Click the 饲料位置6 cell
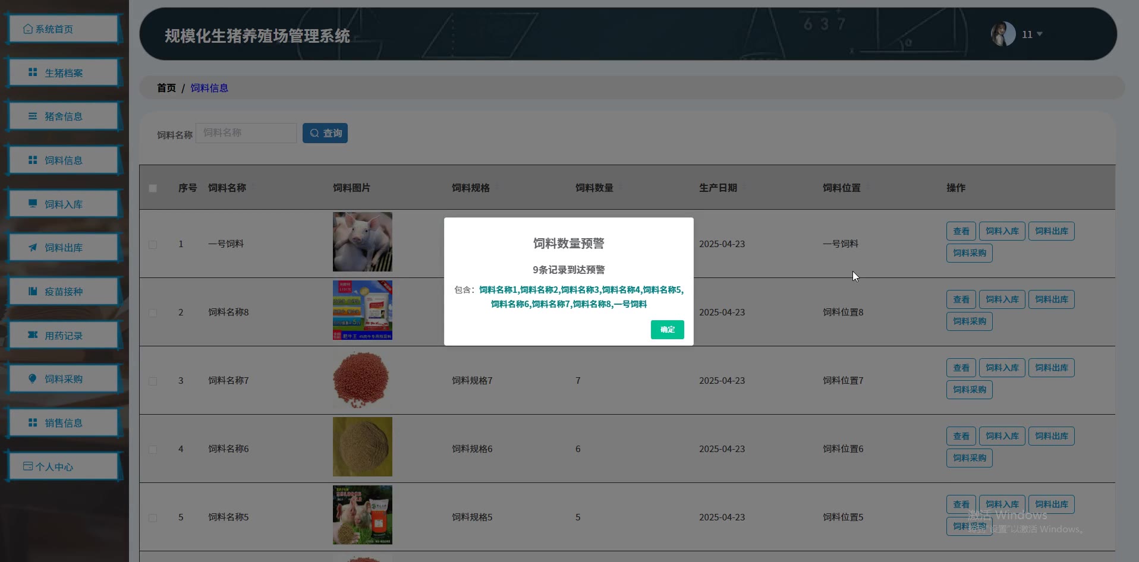The width and height of the screenshot is (1139, 562). click(x=843, y=449)
